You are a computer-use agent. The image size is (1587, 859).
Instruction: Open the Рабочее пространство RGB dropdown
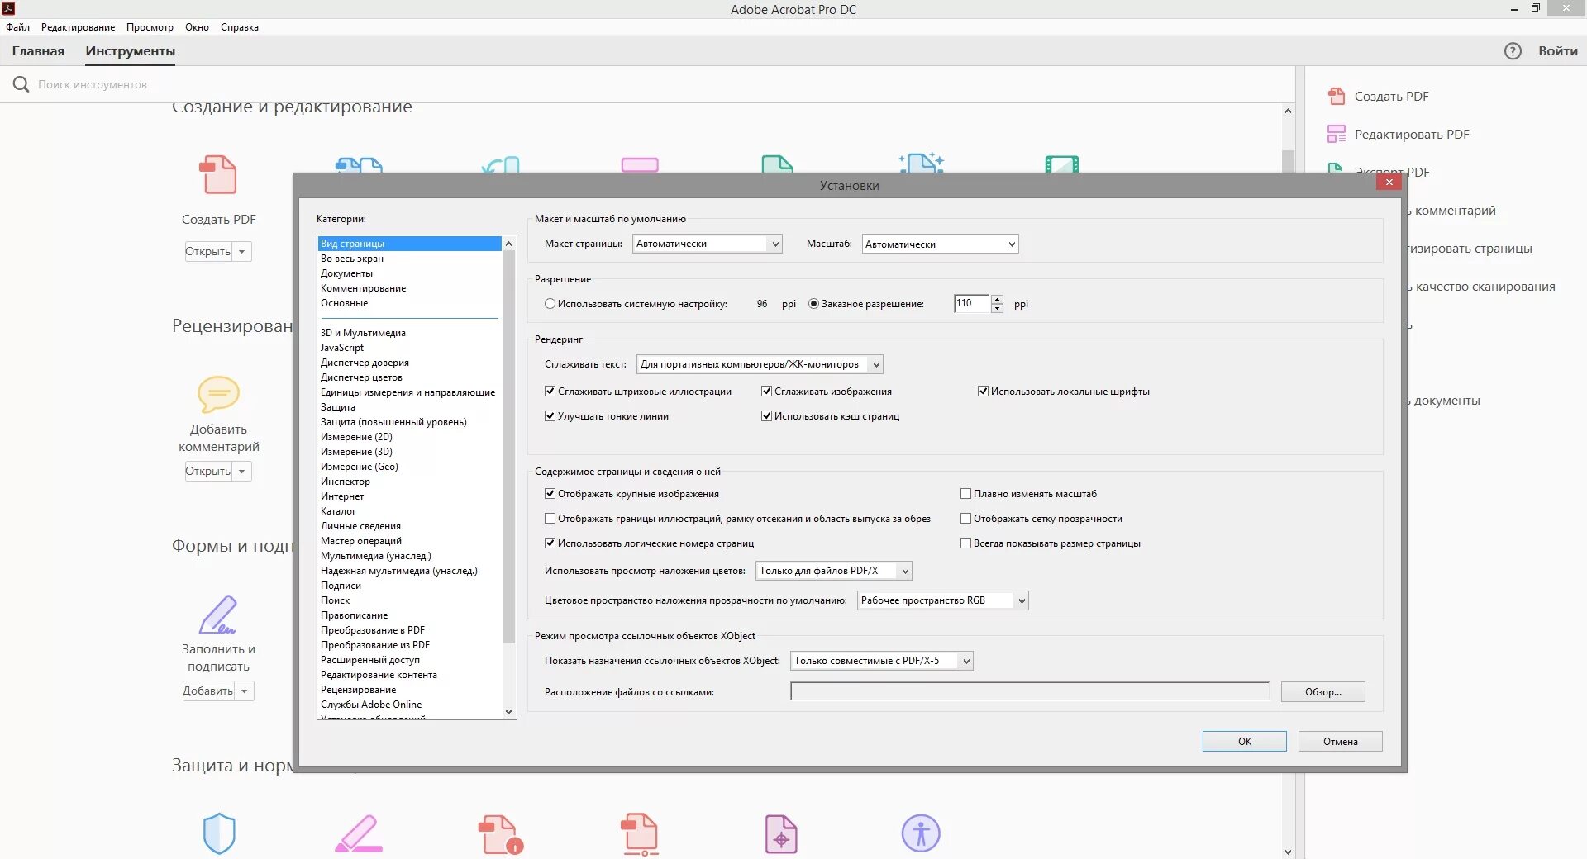point(942,600)
